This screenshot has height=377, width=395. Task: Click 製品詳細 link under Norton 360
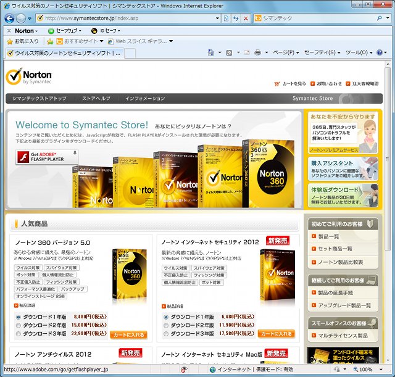25,305
